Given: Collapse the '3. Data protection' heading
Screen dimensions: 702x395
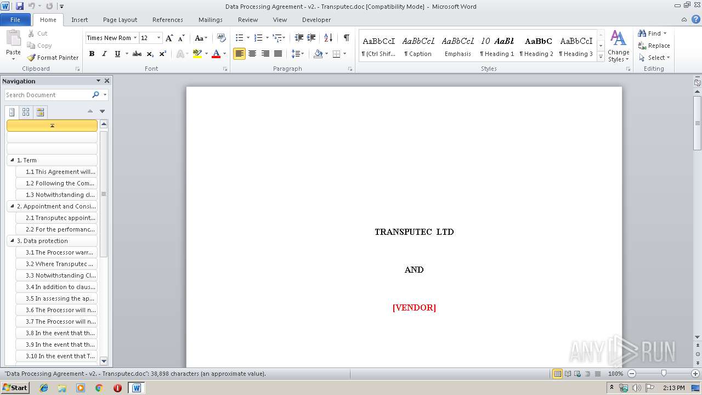Looking at the screenshot, I should 12,241.
